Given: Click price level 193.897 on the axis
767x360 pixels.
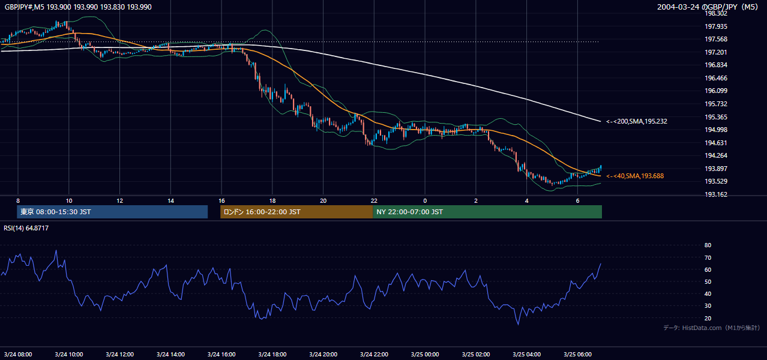Looking at the screenshot, I should [x=715, y=169].
